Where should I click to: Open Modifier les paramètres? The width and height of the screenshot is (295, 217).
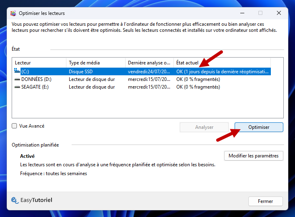pos(254,156)
